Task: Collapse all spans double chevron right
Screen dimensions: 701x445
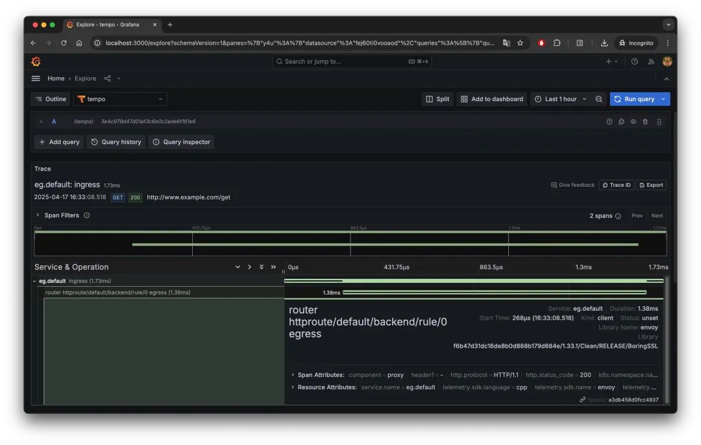Action: [273, 267]
